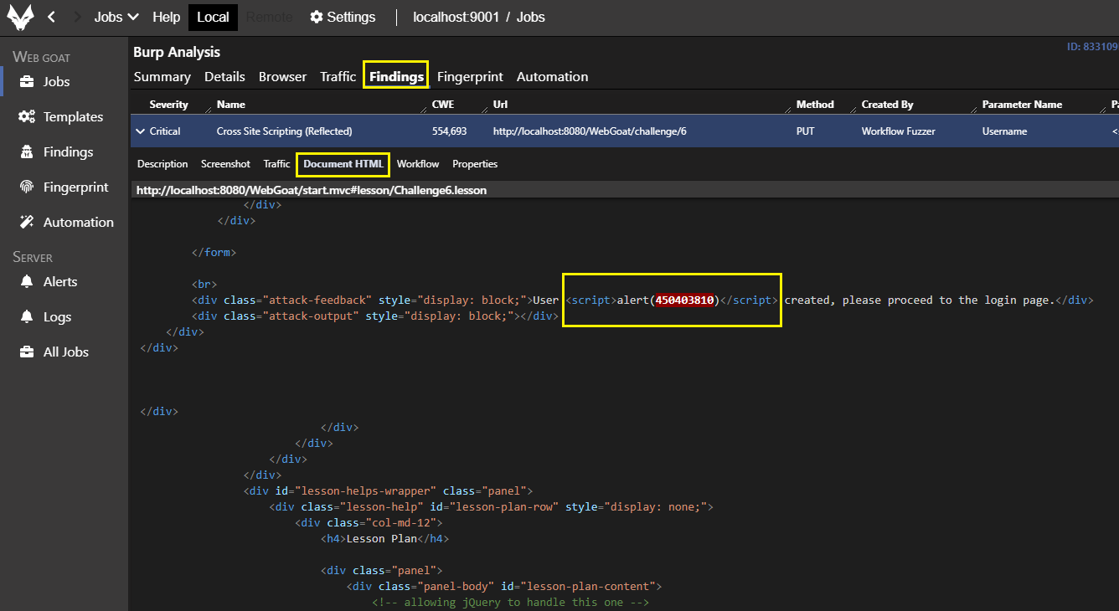Click the highlighted 450403810 alert value
Viewport: 1119px width, 611px height.
pos(684,300)
